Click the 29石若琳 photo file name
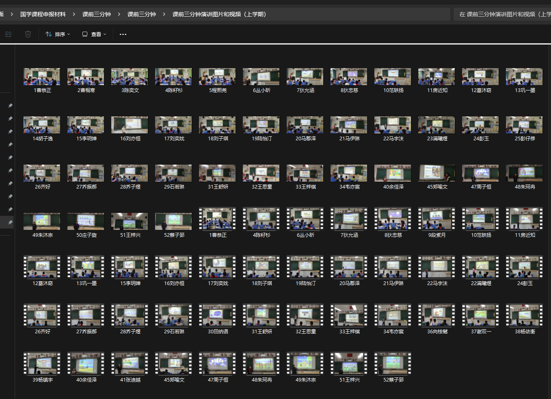Screen dimensions: 551x399 pyautogui.click(x=174, y=187)
